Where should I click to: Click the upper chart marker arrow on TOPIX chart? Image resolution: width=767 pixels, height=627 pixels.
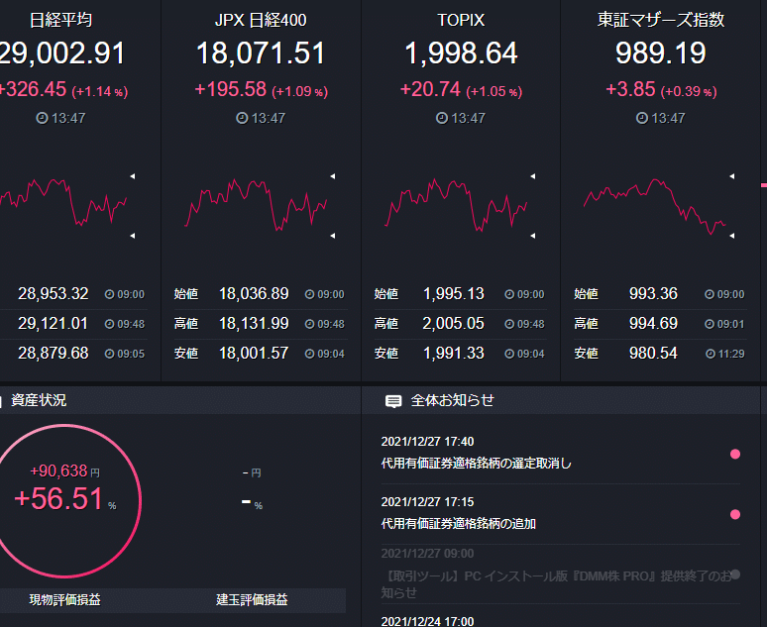point(533,176)
